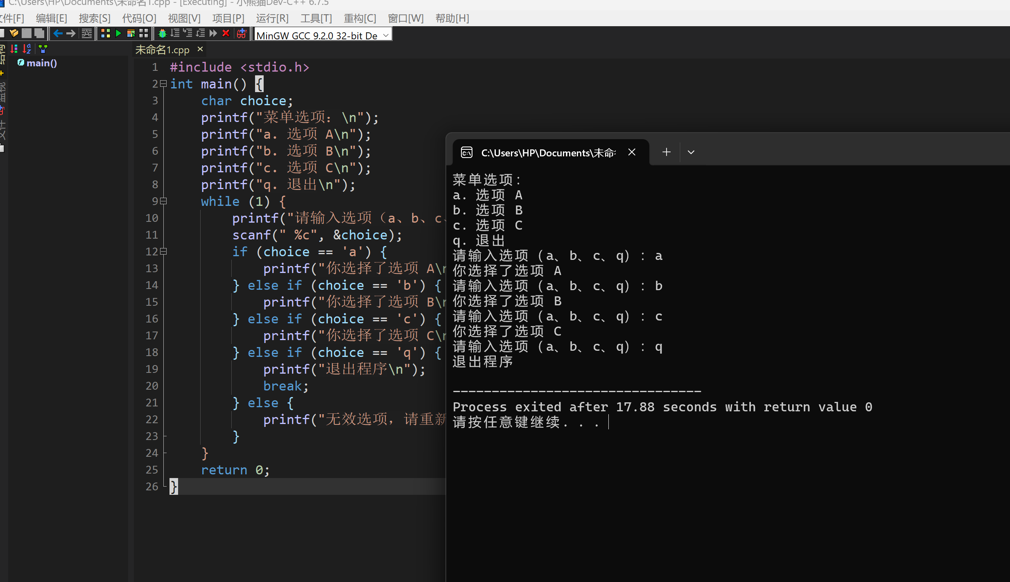The width and height of the screenshot is (1010, 582).
Task: Click the compile colored-squares icon
Action: (106, 34)
